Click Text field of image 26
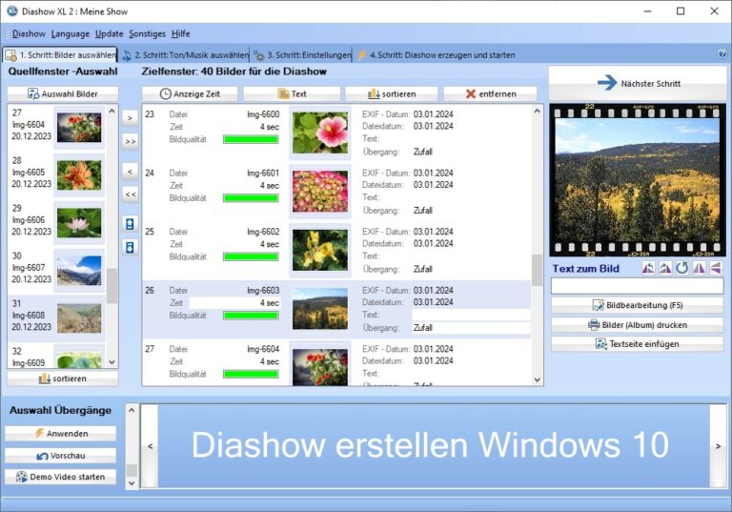 click(471, 315)
